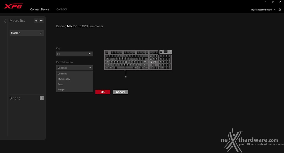Minimize the XPG window
Viewport: 284px width, 153px height.
pyautogui.click(x=265, y=2)
